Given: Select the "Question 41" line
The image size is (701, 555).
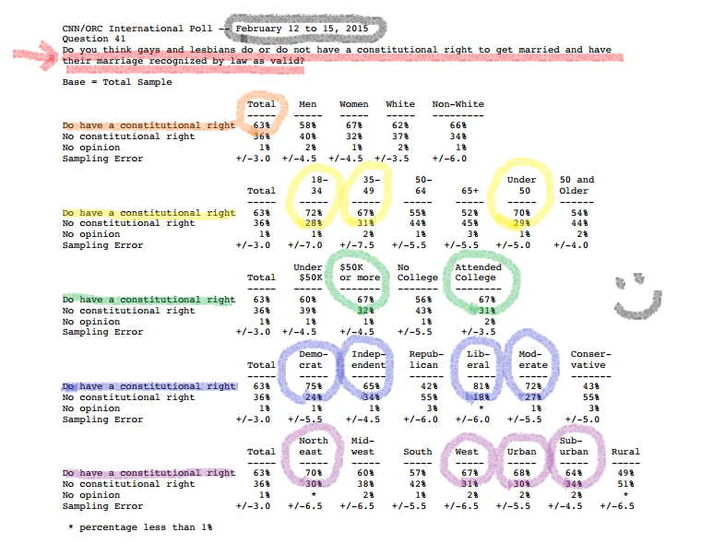Looking at the screenshot, I should [x=94, y=39].
